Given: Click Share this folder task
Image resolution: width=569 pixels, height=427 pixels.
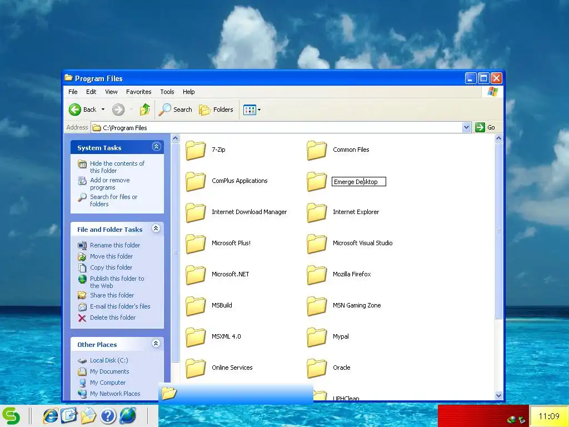Looking at the screenshot, I should pyautogui.click(x=112, y=295).
